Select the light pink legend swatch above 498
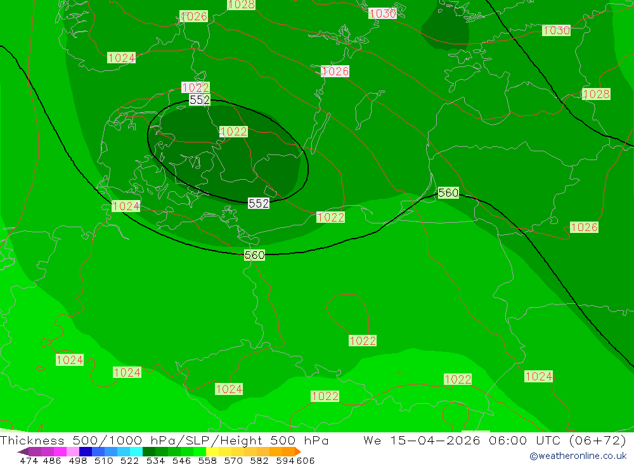 (x=73, y=451)
